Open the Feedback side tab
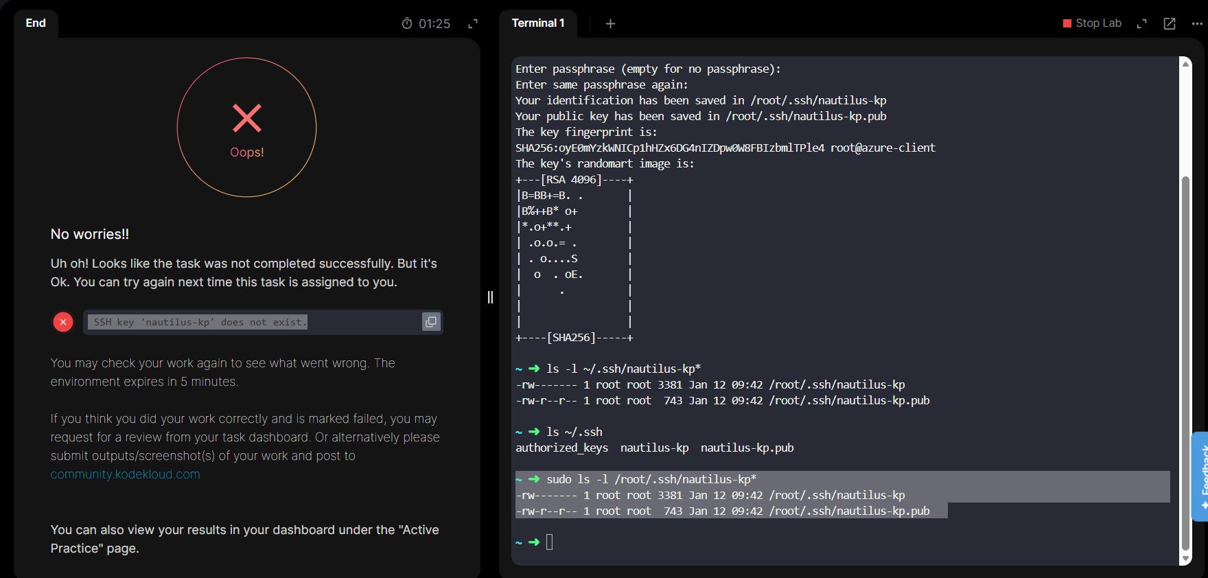Screen dimensions: 1208x578 point(1200,476)
